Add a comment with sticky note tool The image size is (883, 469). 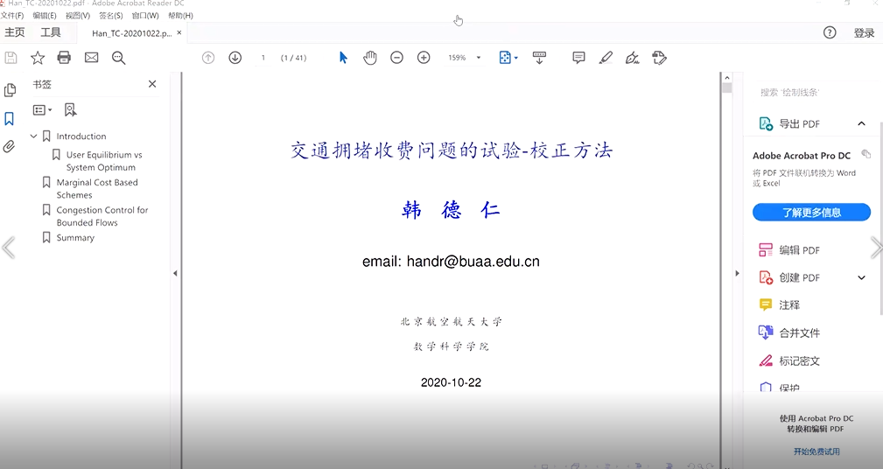click(578, 58)
